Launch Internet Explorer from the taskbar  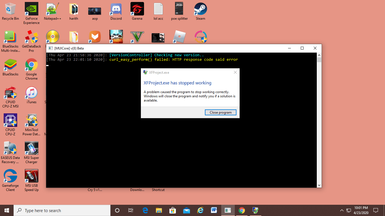(x=200, y=210)
